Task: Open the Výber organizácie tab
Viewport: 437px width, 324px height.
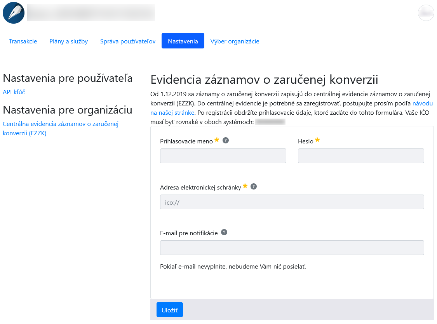Action: coord(235,41)
